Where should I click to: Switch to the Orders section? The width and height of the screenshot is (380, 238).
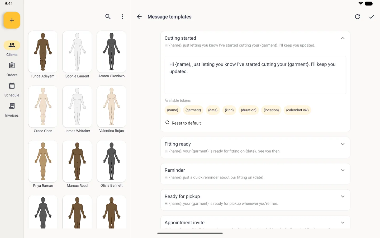click(12, 69)
